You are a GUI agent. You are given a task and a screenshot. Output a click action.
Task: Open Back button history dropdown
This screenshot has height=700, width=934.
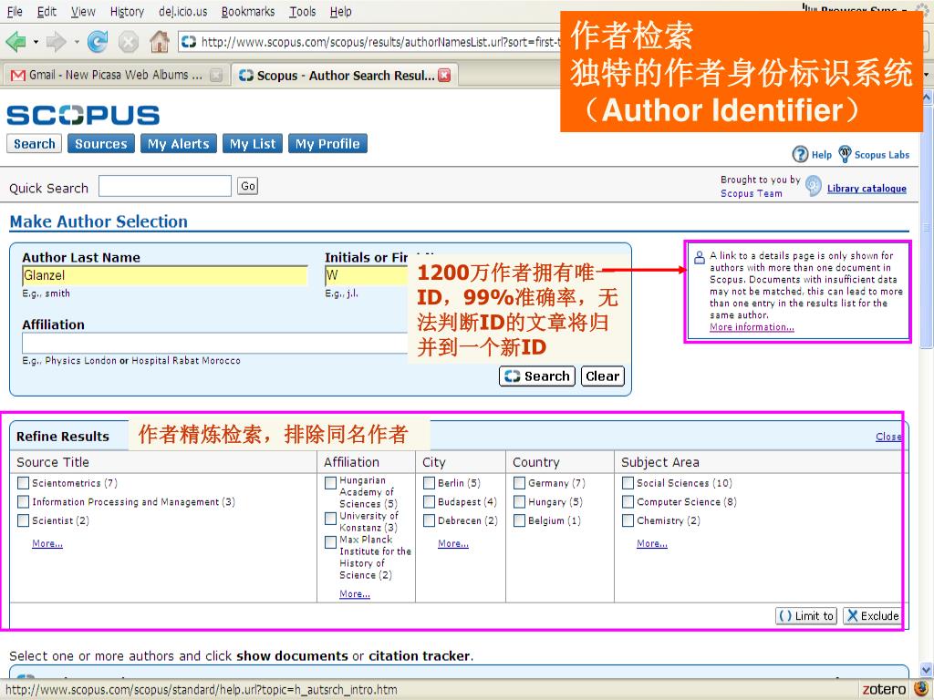(36, 42)
